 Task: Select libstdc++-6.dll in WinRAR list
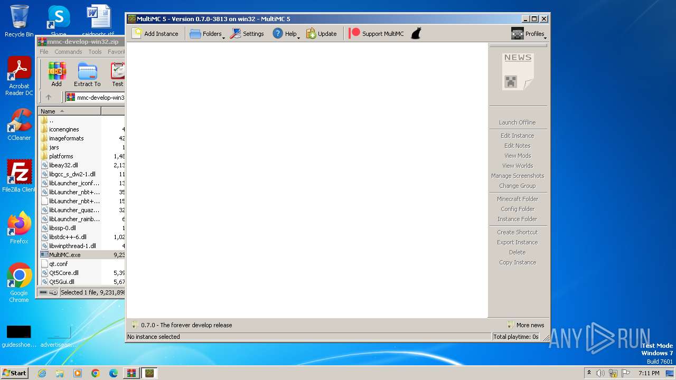click(68, 237)
